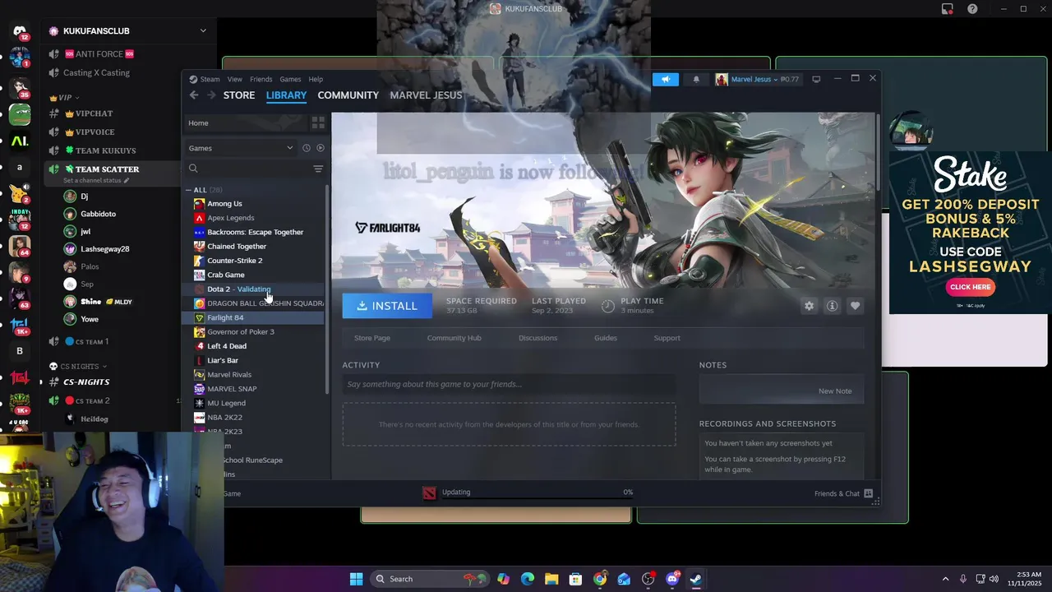This screenshot has height=592, width=1052.
Task: Switch to the STORE tab
Action: pos(239,95)
